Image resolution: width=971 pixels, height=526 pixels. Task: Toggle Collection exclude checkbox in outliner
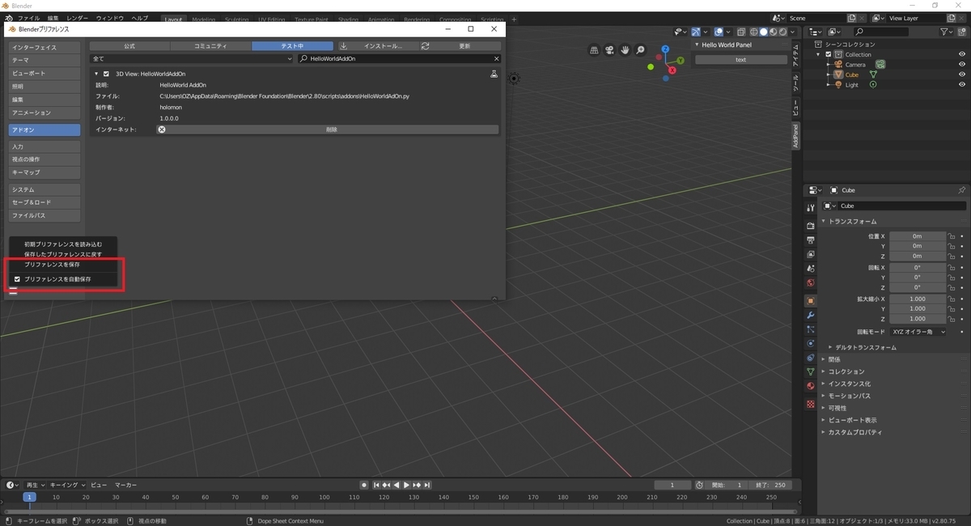828,54
